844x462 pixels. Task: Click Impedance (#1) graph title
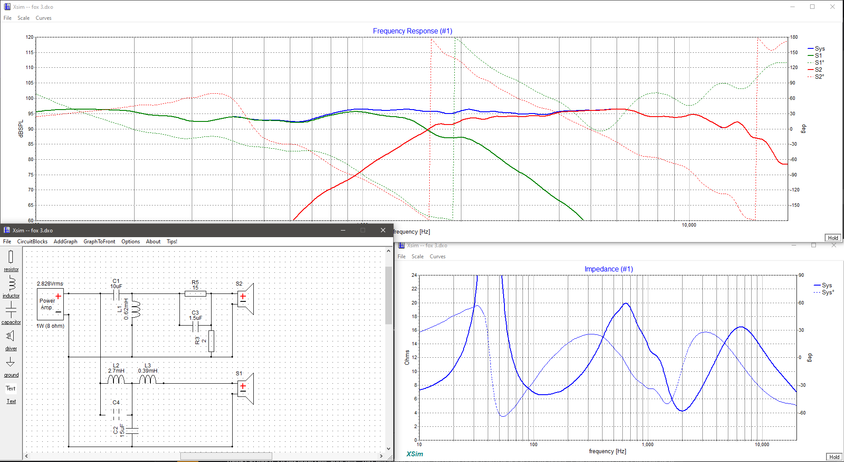609,269
